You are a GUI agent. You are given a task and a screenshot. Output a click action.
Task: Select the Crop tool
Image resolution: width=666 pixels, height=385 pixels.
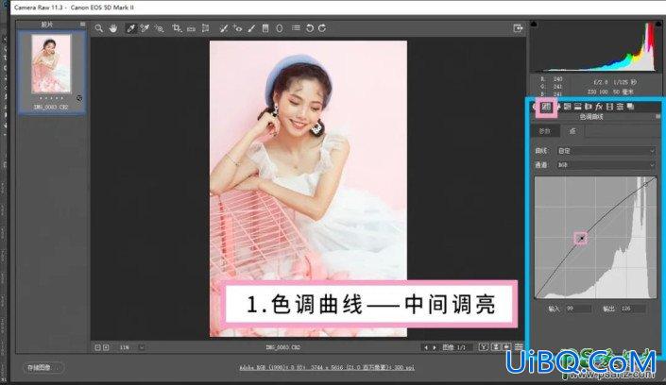[x=177, y=28]
